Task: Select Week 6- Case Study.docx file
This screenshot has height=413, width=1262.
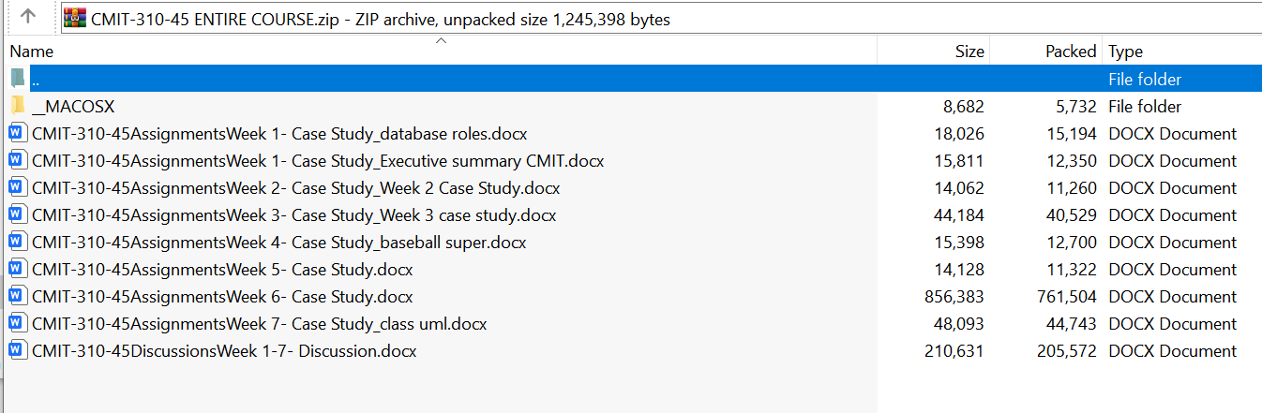Action: click(x=222, y=296)
